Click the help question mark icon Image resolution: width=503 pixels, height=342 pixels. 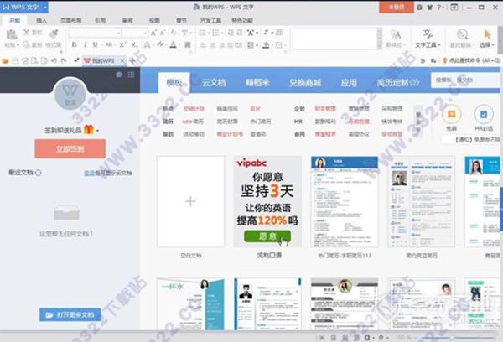pos(440,7)
